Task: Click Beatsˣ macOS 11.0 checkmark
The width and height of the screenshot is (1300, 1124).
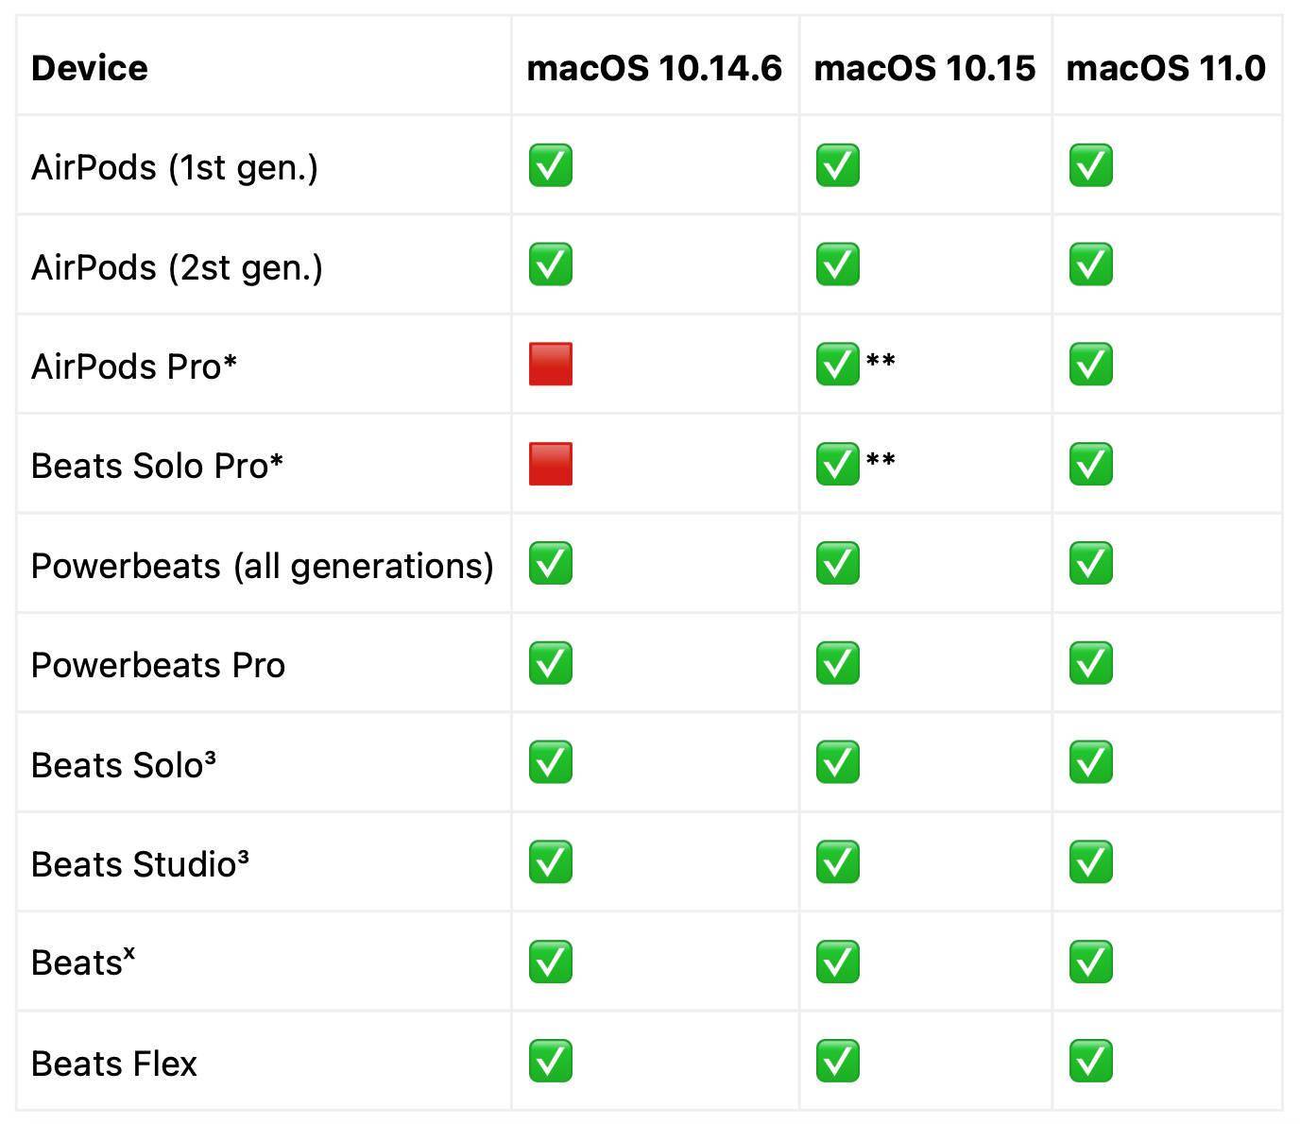Action: pos(1090,962)
